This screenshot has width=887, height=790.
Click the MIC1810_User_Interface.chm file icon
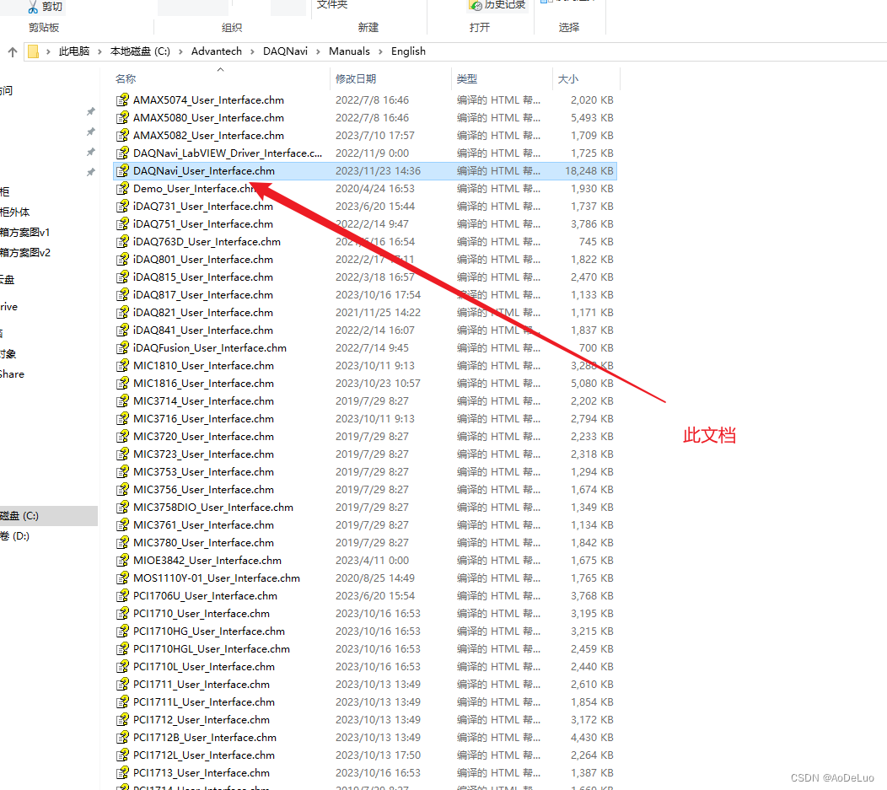click(x=123, y=366)
